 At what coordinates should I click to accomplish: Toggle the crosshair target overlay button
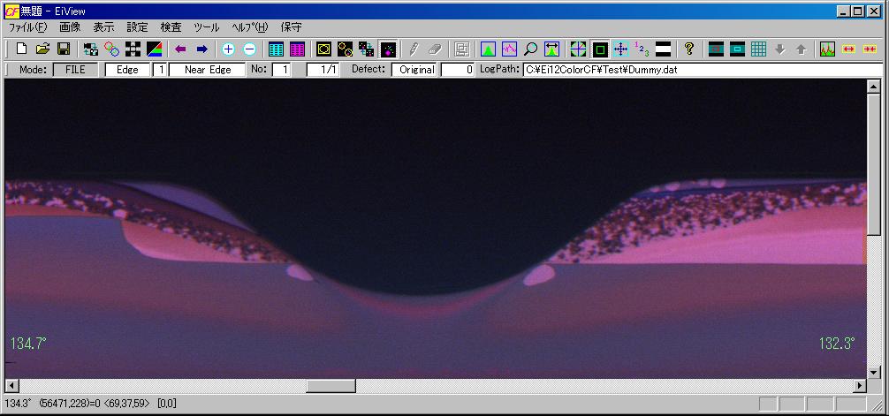pos(578,49)
